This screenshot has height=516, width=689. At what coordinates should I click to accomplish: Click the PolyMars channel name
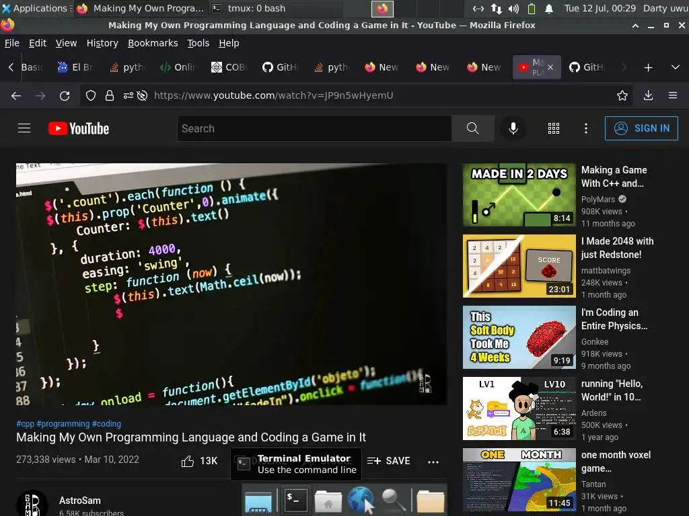pyautogui.click(x=597, y=199)
